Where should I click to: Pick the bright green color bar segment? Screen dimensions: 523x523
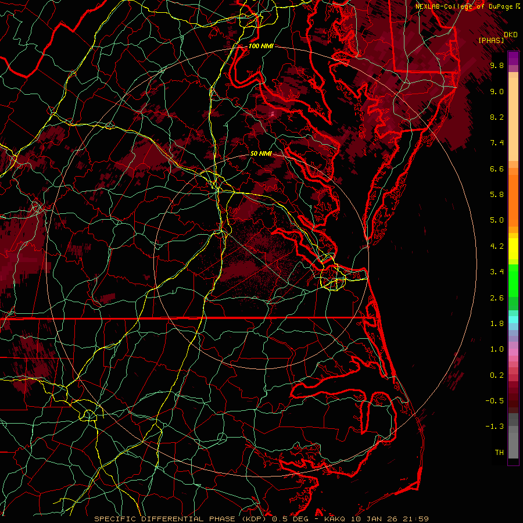pos(513,280)
